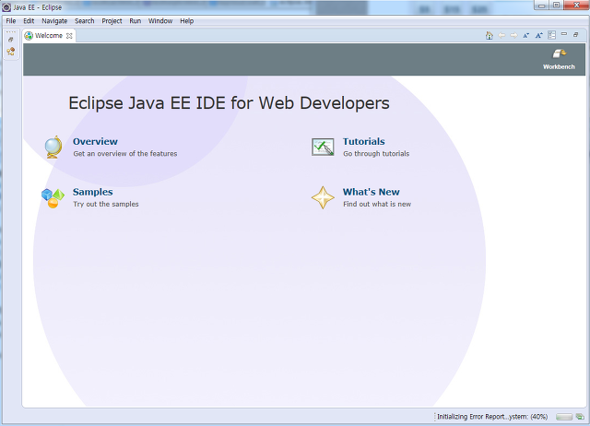Open the hierarchy view icon in left trim

click(11, 52)
